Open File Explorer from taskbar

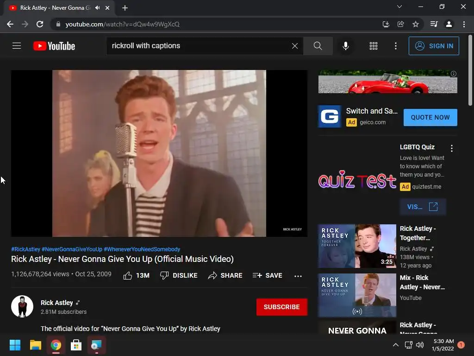[35, 345]
